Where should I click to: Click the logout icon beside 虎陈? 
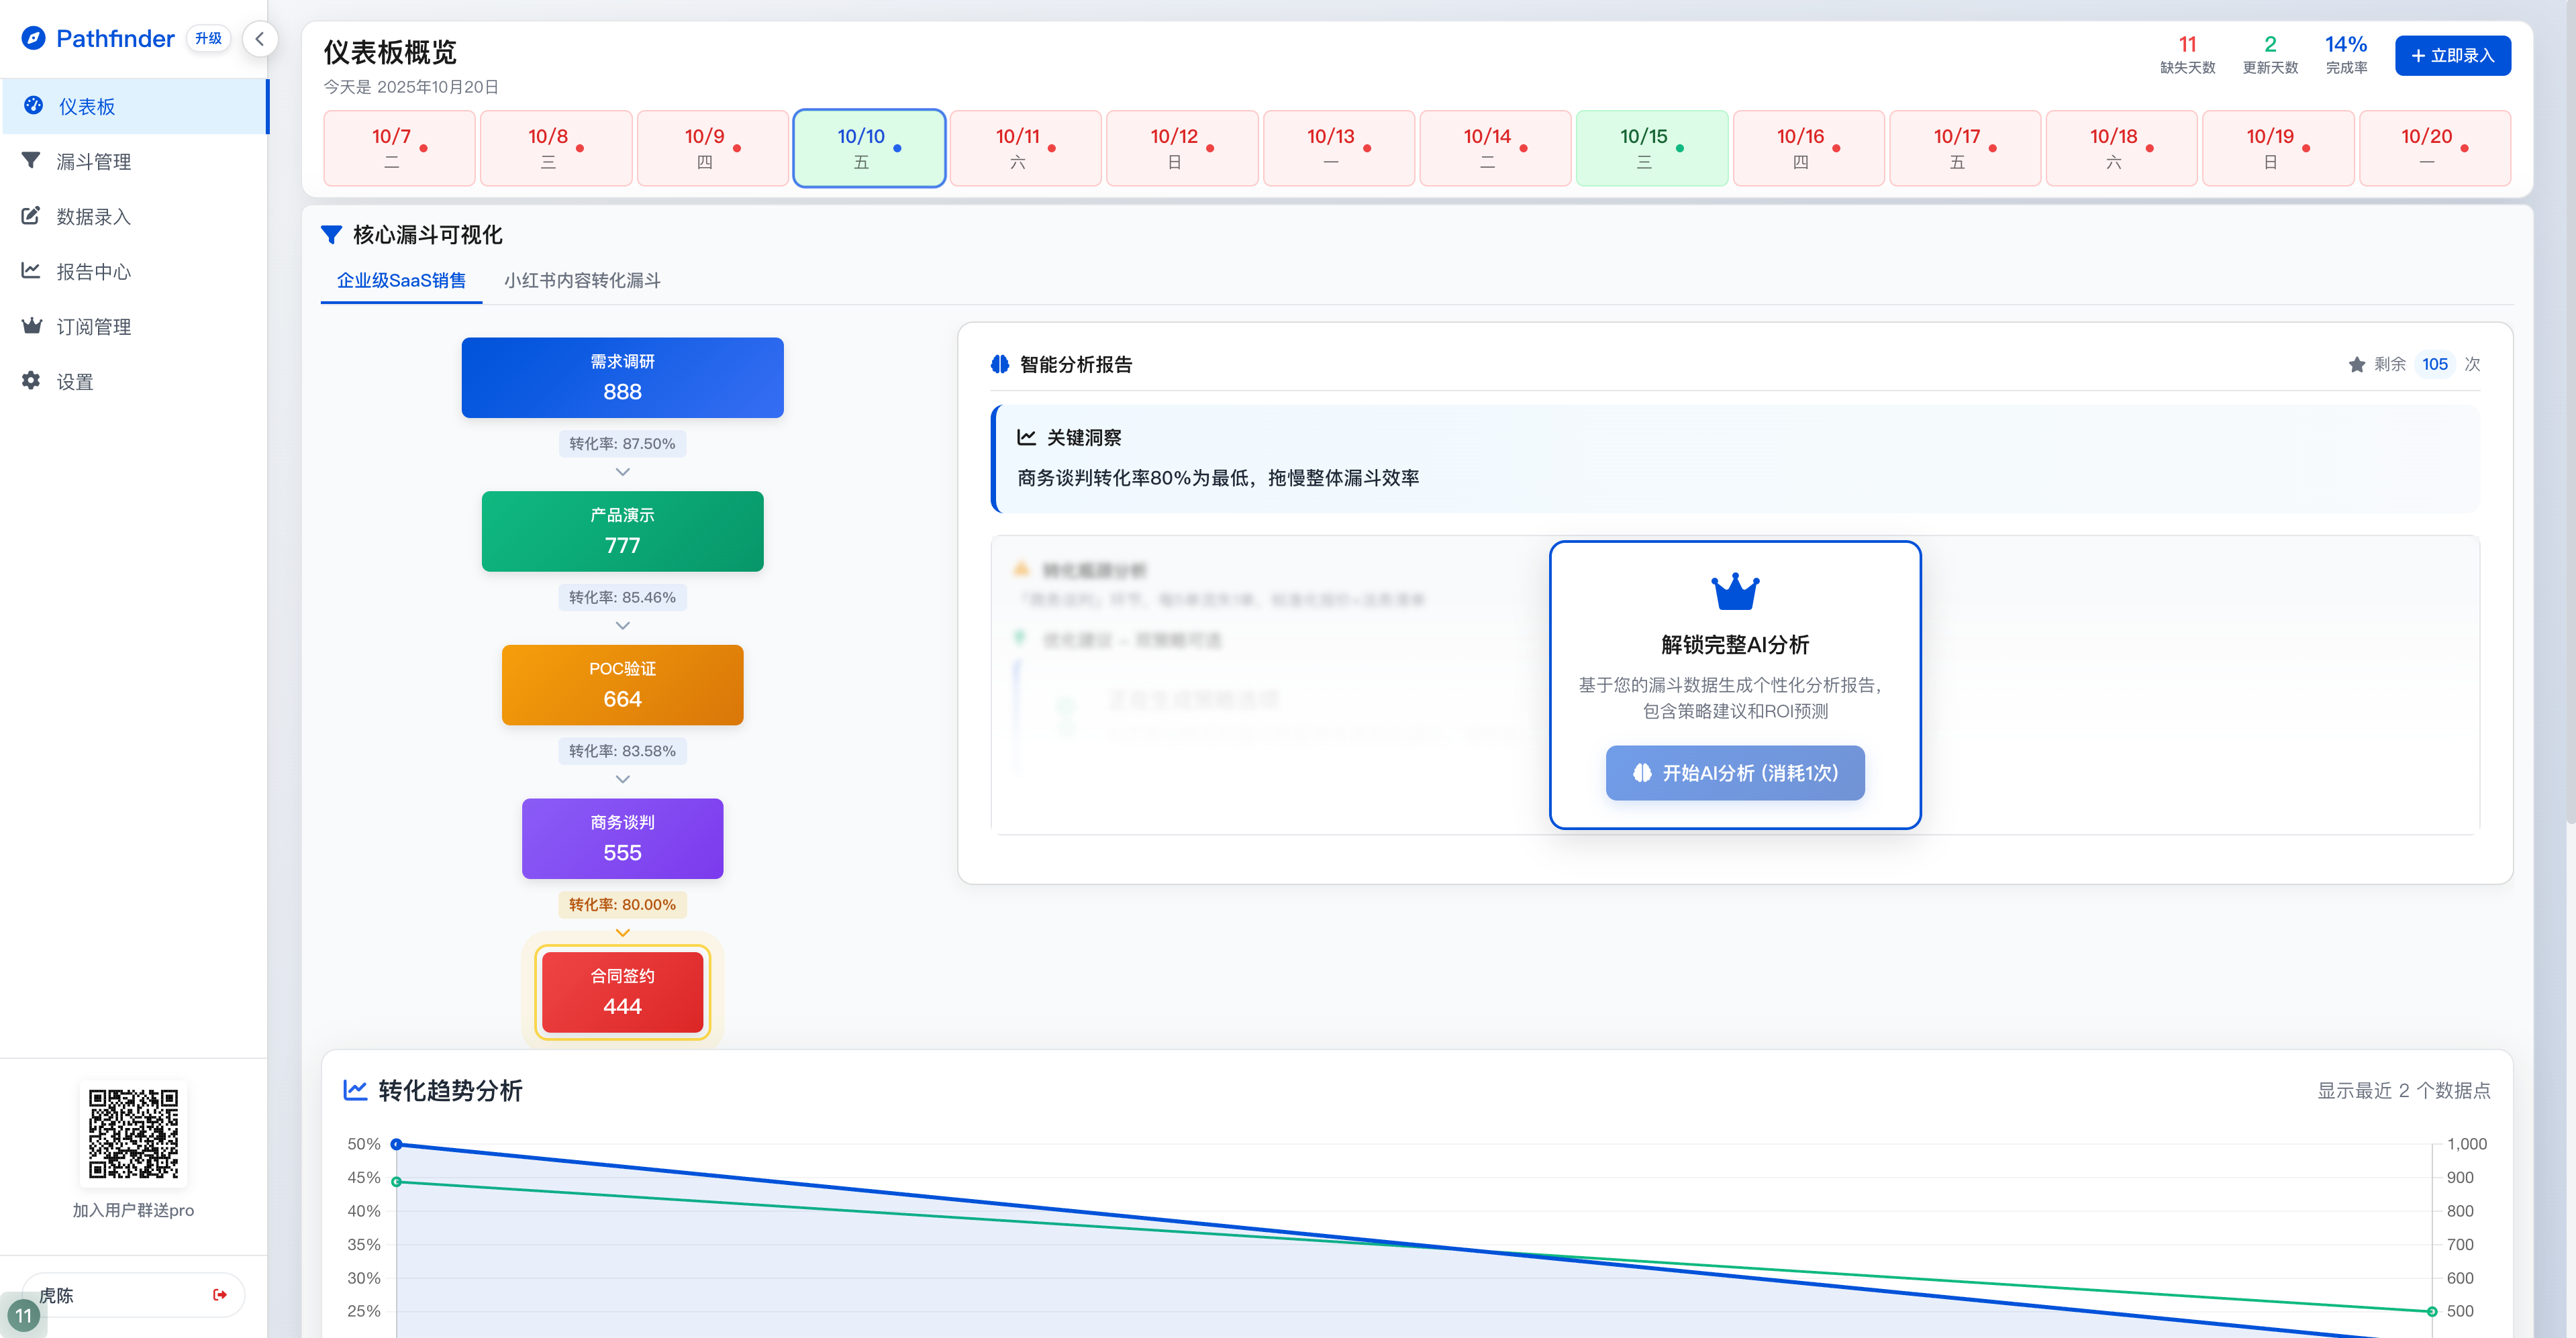tap(220, 1295)
